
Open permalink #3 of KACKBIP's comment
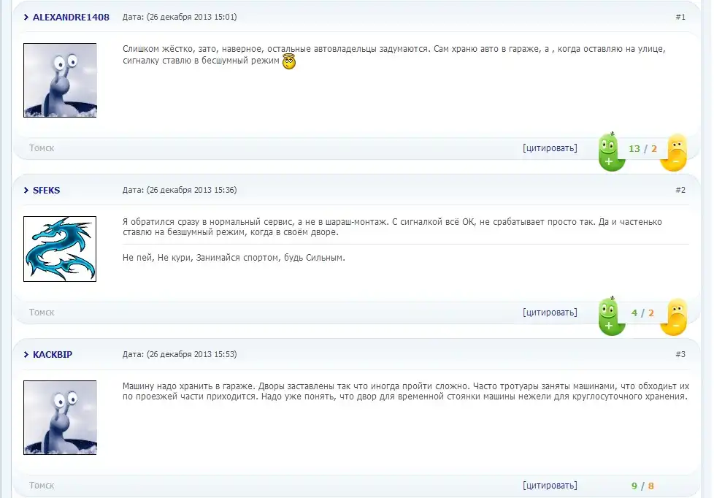coord(680,354)
